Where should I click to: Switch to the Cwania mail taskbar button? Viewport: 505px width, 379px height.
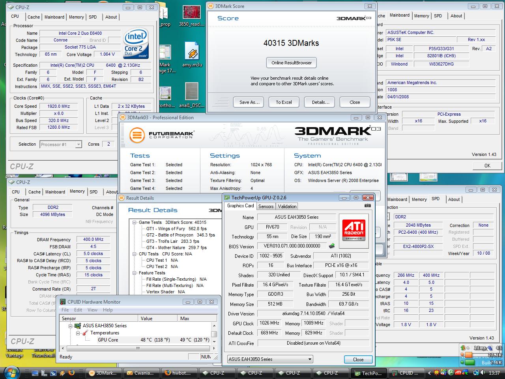141,373
